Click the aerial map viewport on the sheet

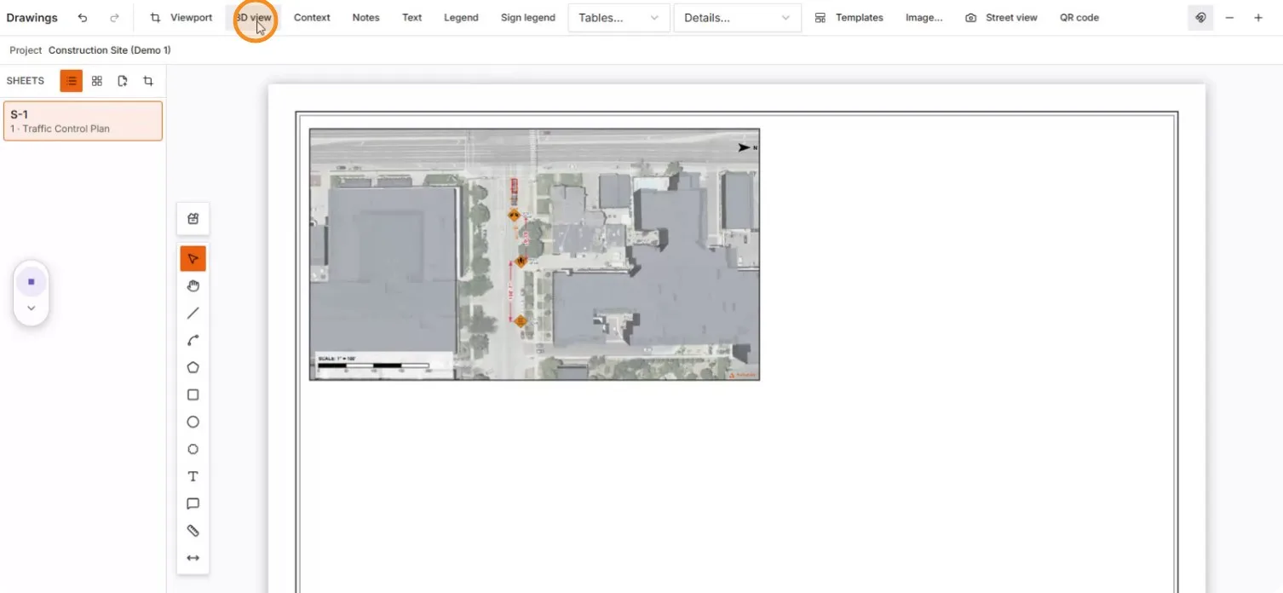[x=534, y=255]
